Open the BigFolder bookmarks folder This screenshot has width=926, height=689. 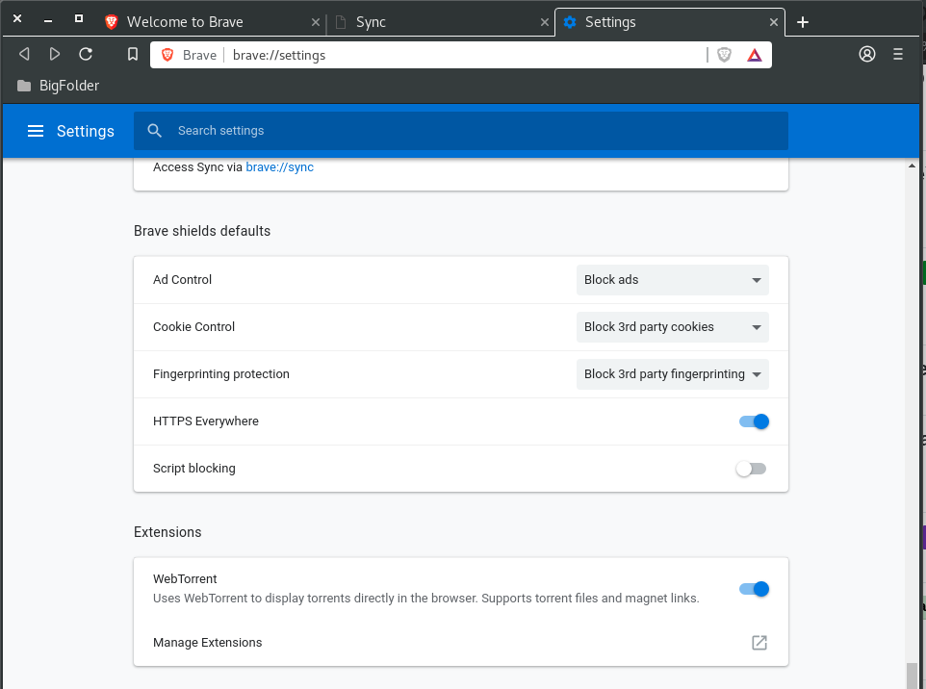click(x=58, y=86)
